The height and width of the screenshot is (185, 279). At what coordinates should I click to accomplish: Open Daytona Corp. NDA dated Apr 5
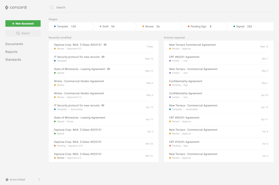tap(104, 132)
